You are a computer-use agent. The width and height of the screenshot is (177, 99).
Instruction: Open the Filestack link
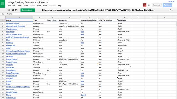click(x=10, y=43)
